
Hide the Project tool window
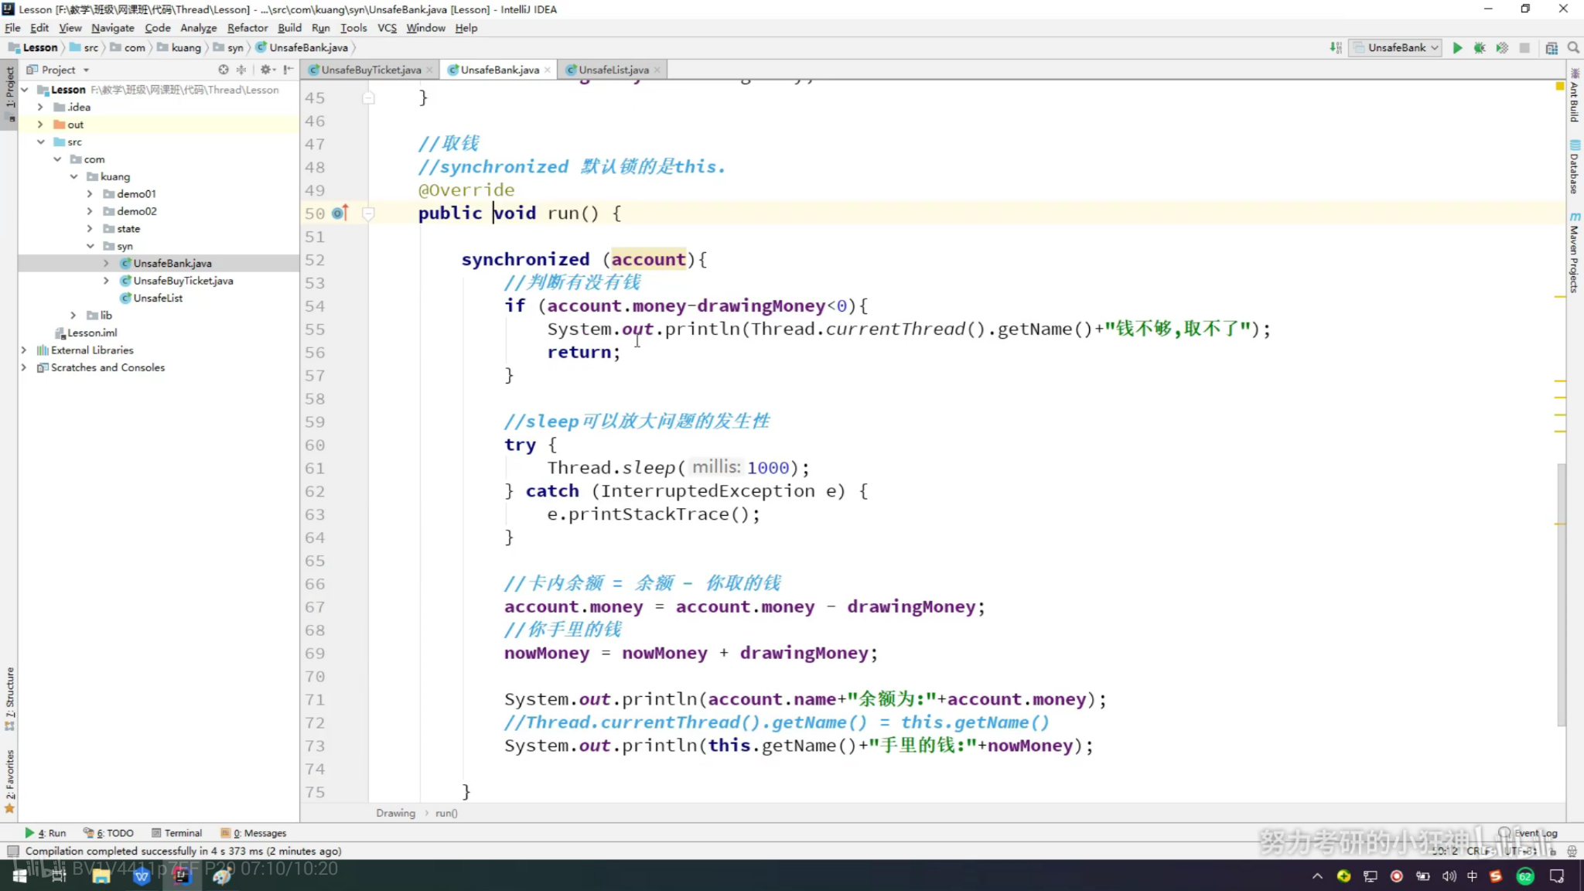[x=288, y=70]
